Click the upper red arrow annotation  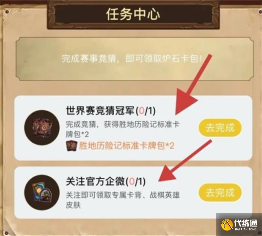(193, 85)
